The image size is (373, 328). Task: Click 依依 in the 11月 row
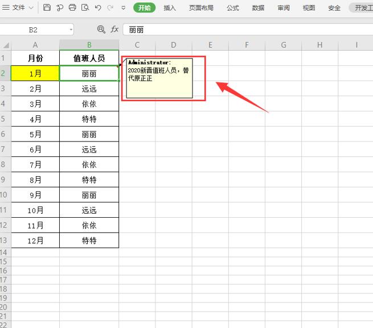click(89, 226)
